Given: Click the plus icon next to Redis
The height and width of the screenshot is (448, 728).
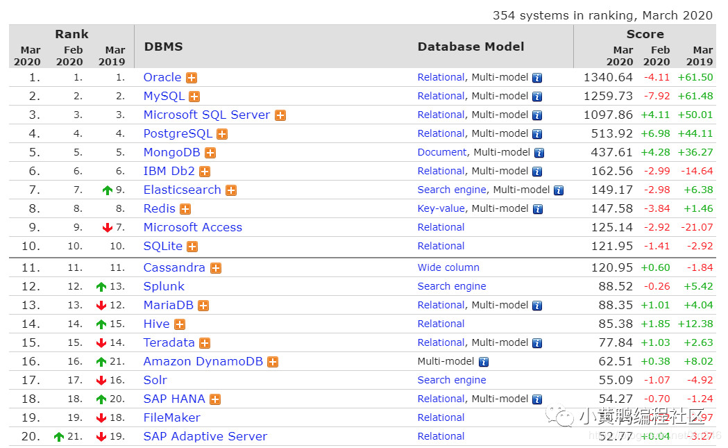Looking at the screenshot, I should point(185,209).
